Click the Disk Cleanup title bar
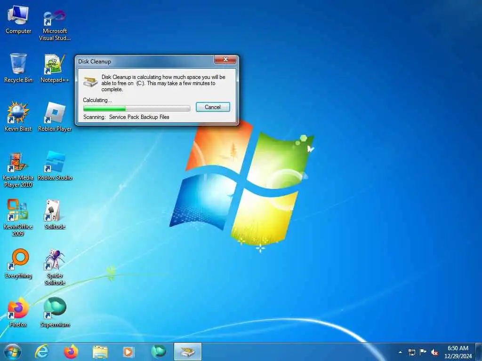This screenshot has width=482, height=361. point(145,61)
